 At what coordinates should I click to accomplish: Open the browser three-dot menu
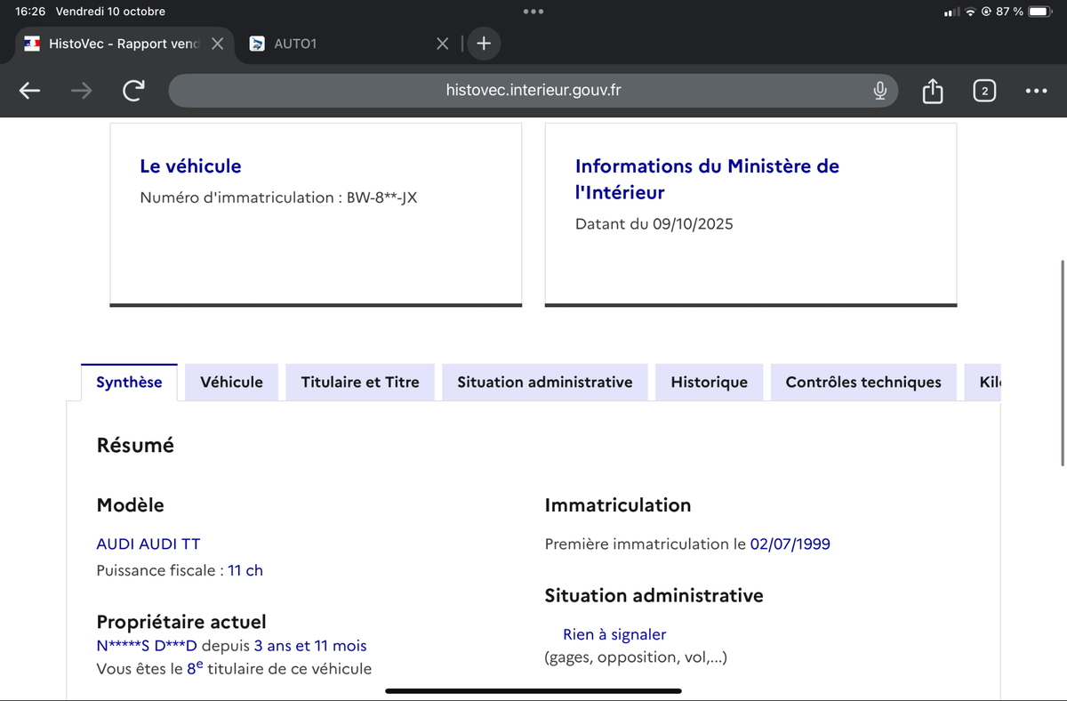pyautogui.click(x=1036, y=91)
